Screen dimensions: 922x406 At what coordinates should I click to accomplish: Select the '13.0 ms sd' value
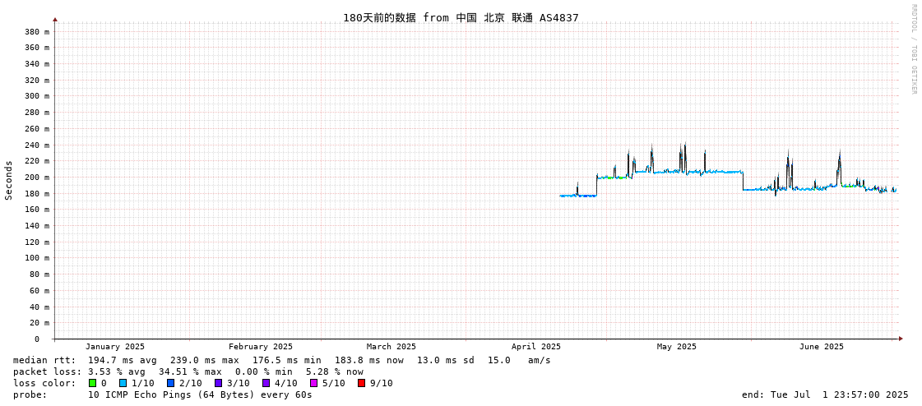447,360
